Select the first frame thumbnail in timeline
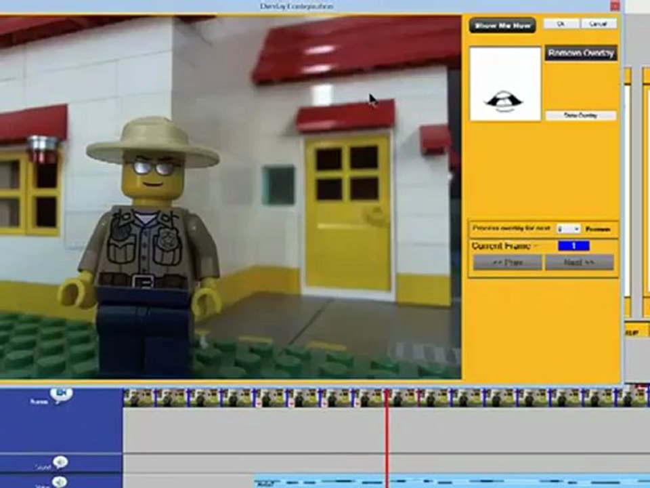The height and width of the screenshot is (488, 650). 139,398
